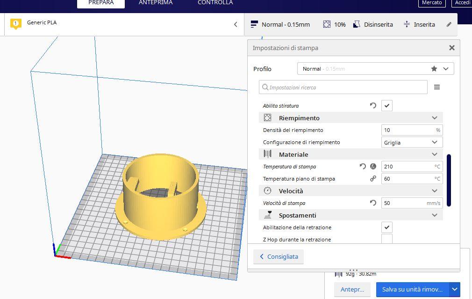Reset Temperatura di stampa with the revert arrow
Viewport: 472px width, 299px height.
pos(363,167)
